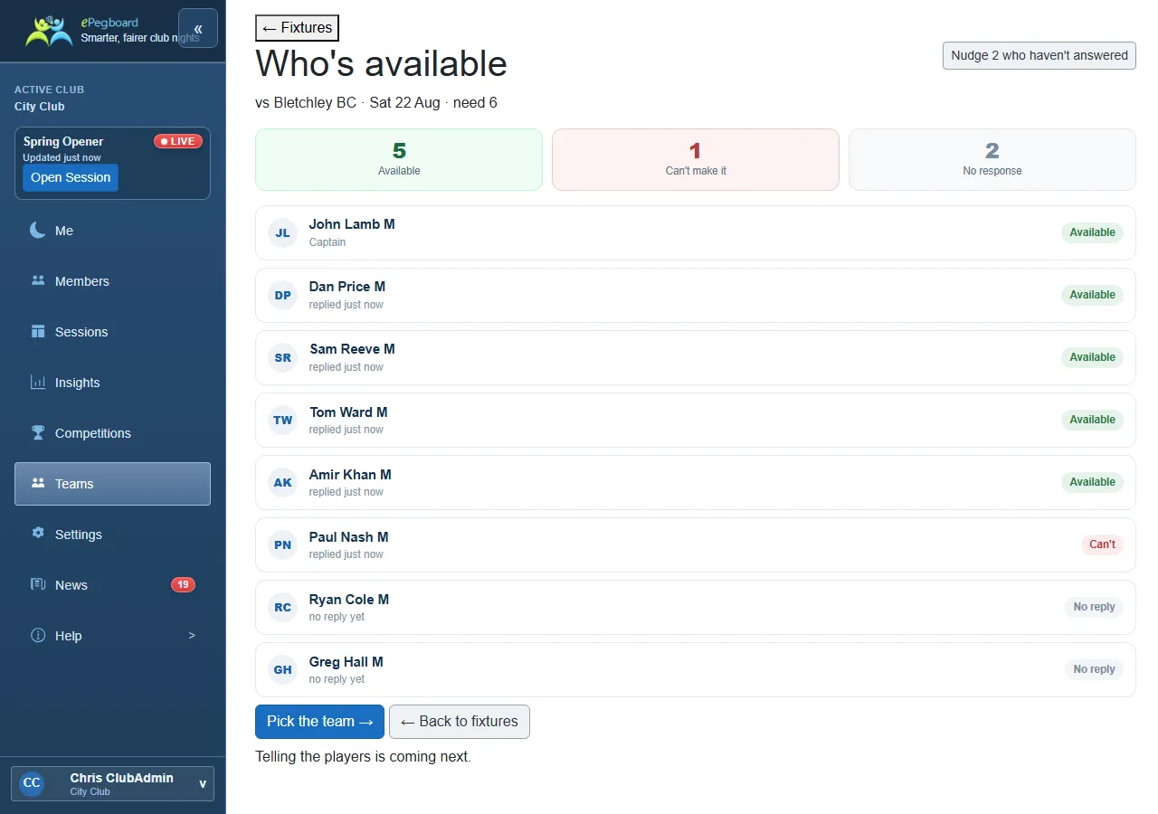Click the TW avatar for Tom Ward
Viewport: 1158px width, 814px height.
[283, 420]
